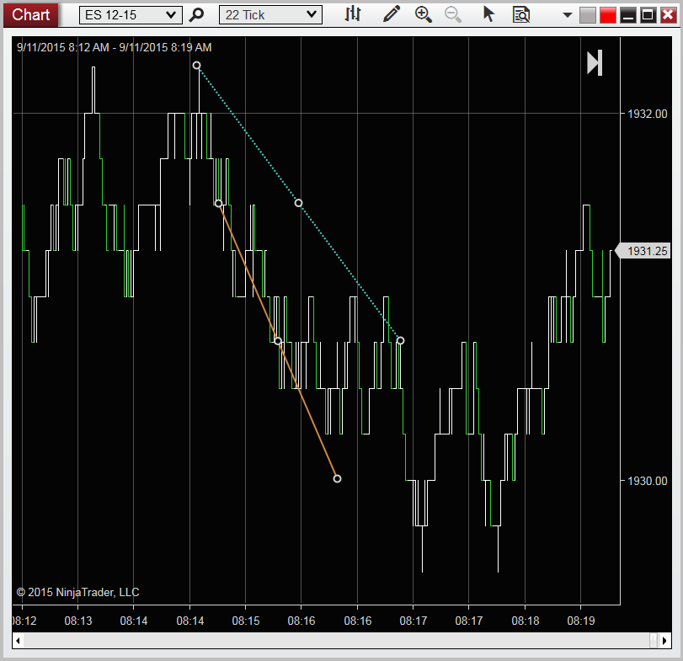Screen dimensions: 683x661
Task: Click the gray link color swatch
Action: (588, 16)
